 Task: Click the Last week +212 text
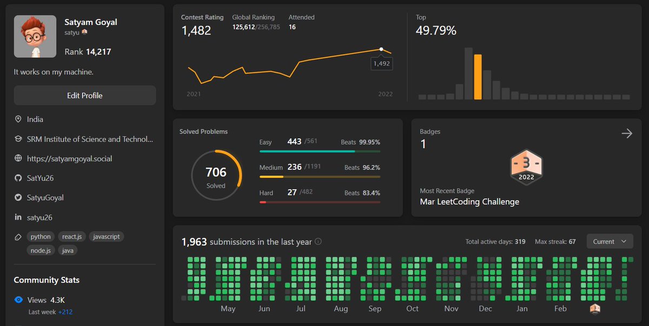coord(51,312)
